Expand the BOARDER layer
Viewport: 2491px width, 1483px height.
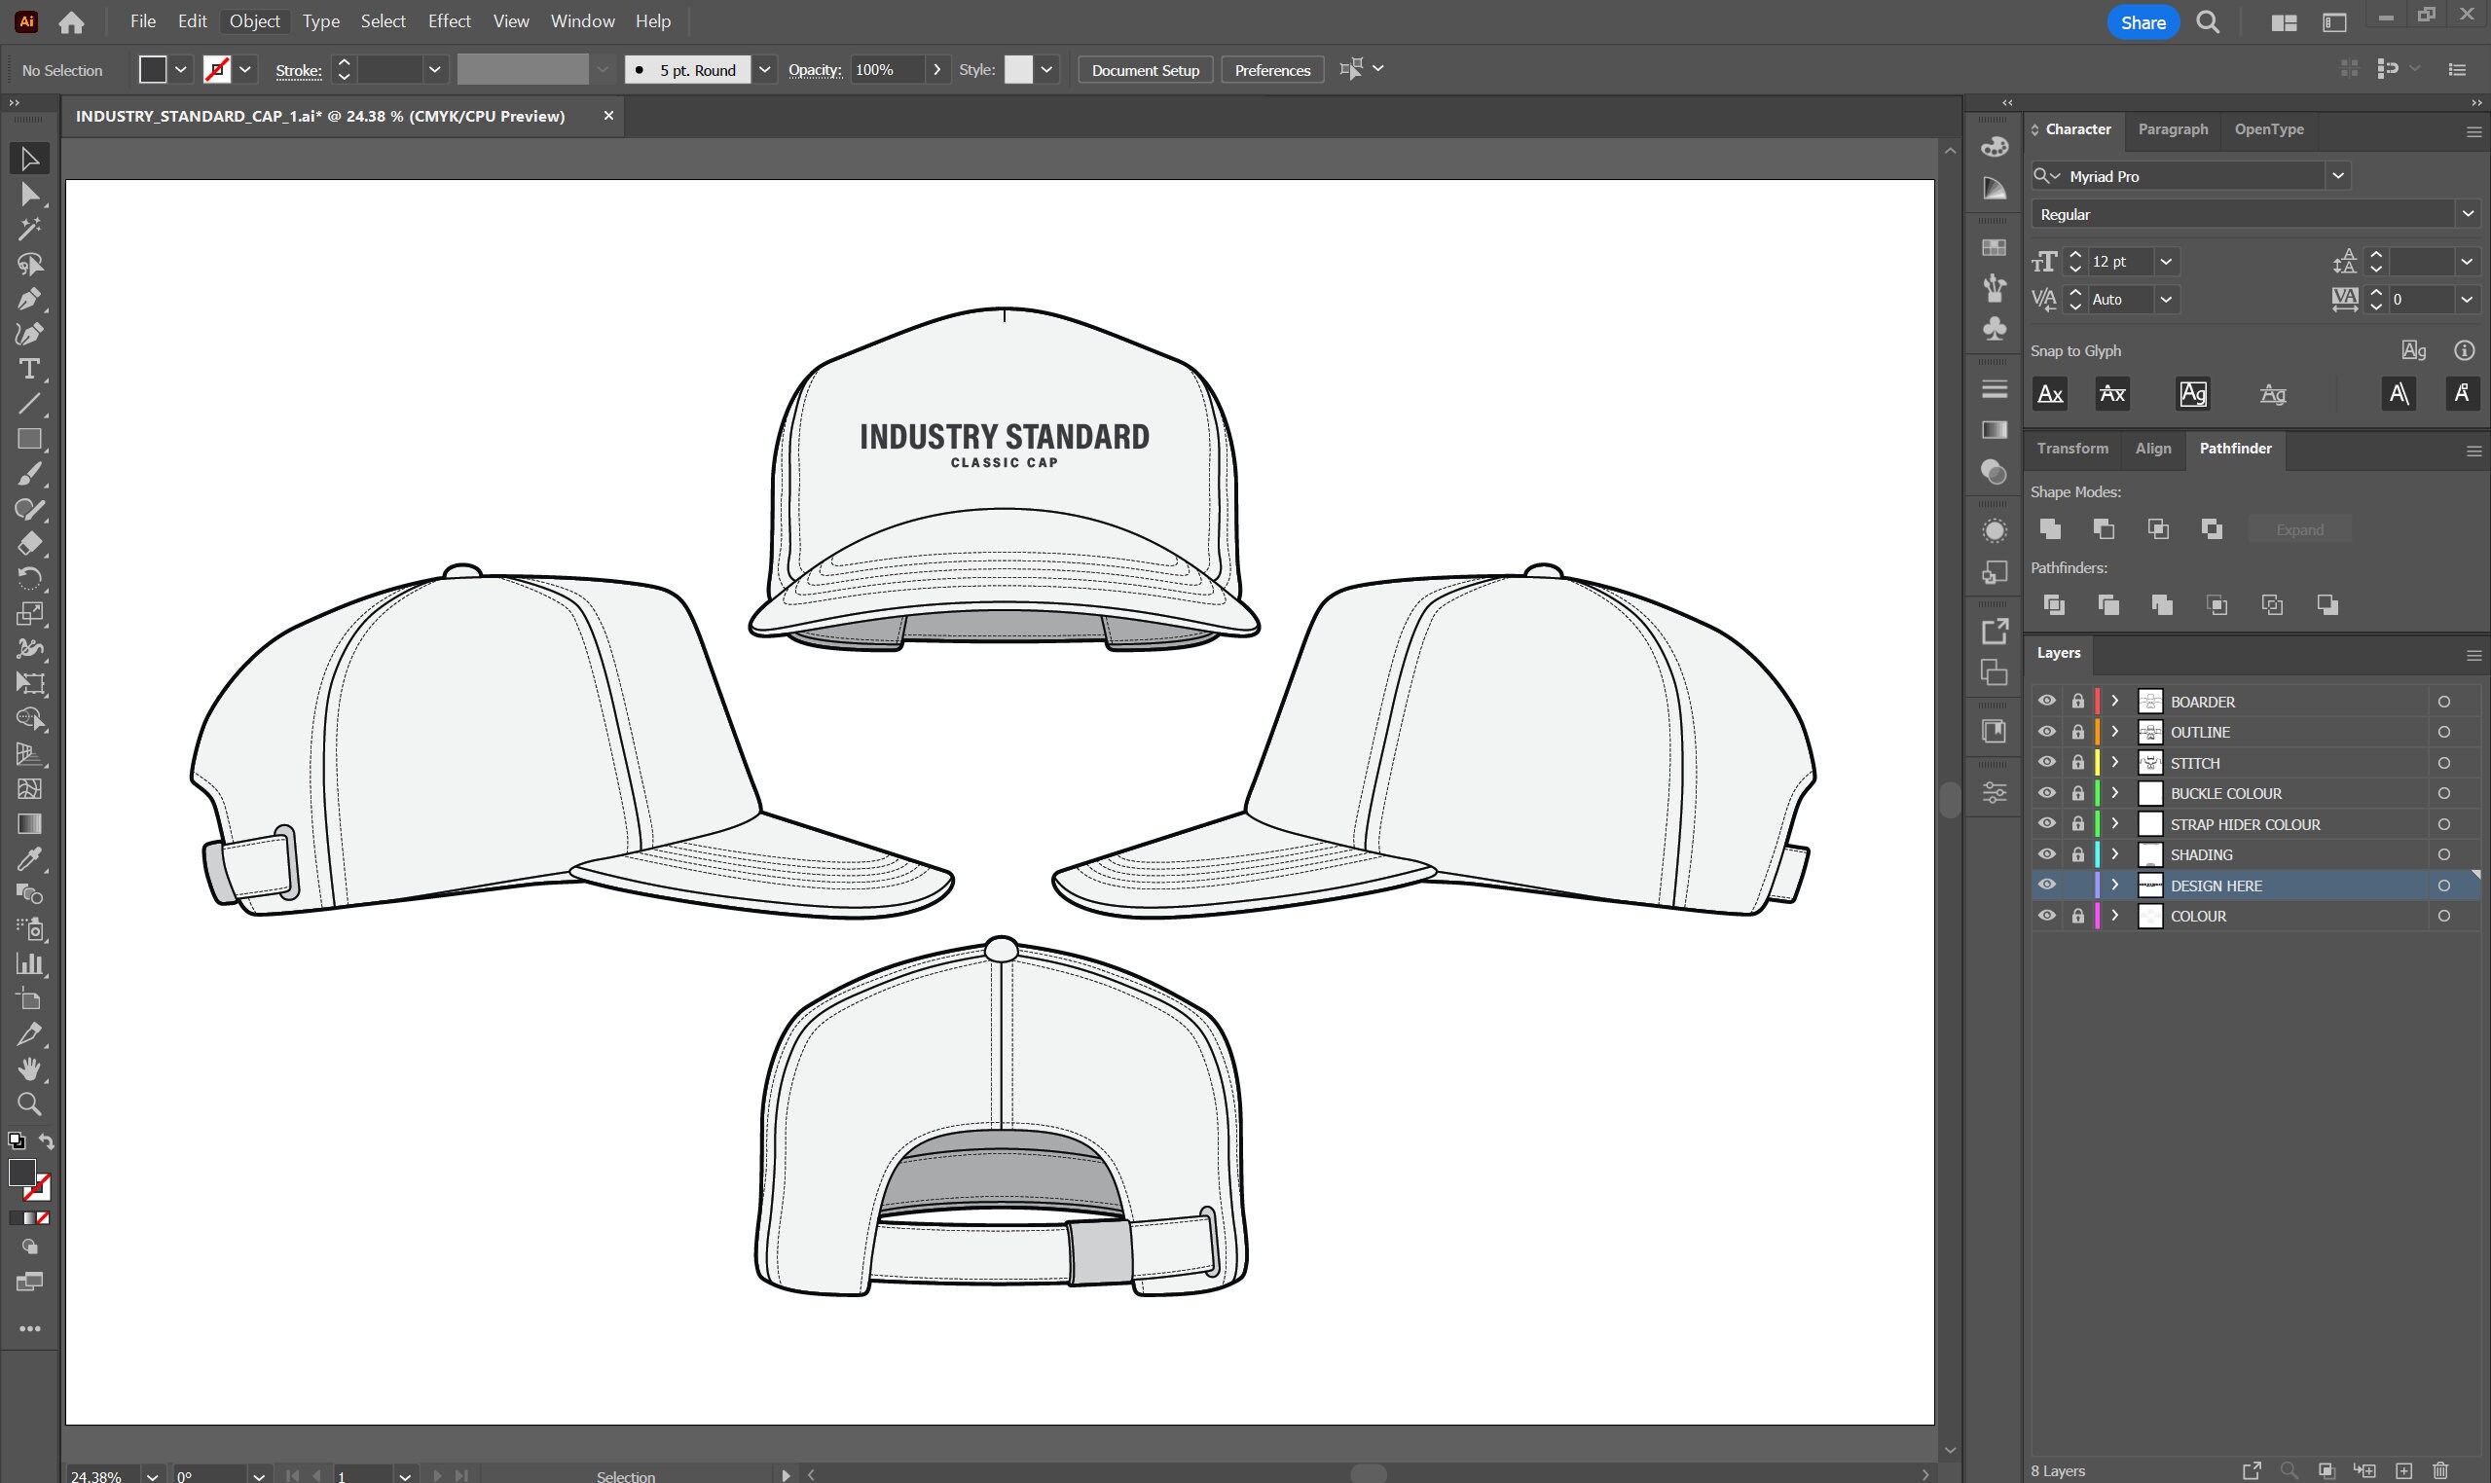[x=2115, y=701]
